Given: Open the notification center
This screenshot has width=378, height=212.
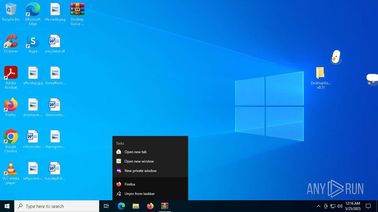Looking at the screenshot, I should [x=368, y=206].
